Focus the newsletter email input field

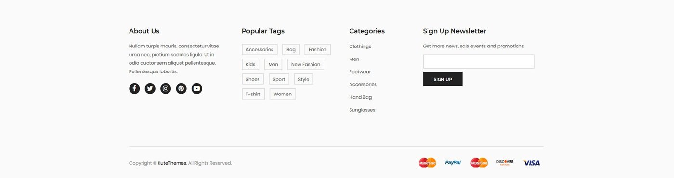tap(479, 61)
